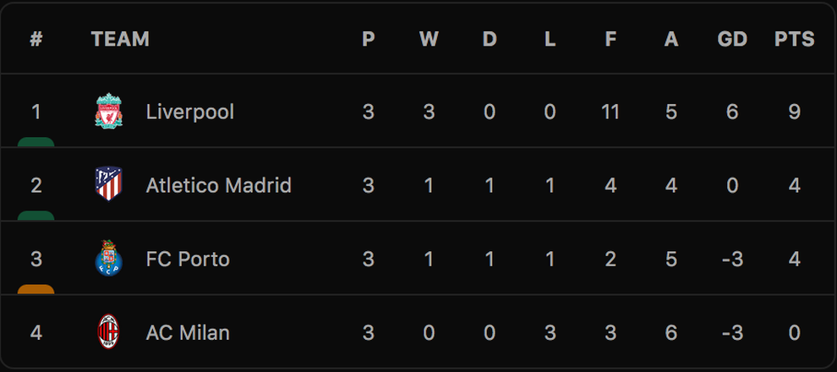Select the FC Porto team name
The height and width of the screenshot is (372, 837).
188,260
